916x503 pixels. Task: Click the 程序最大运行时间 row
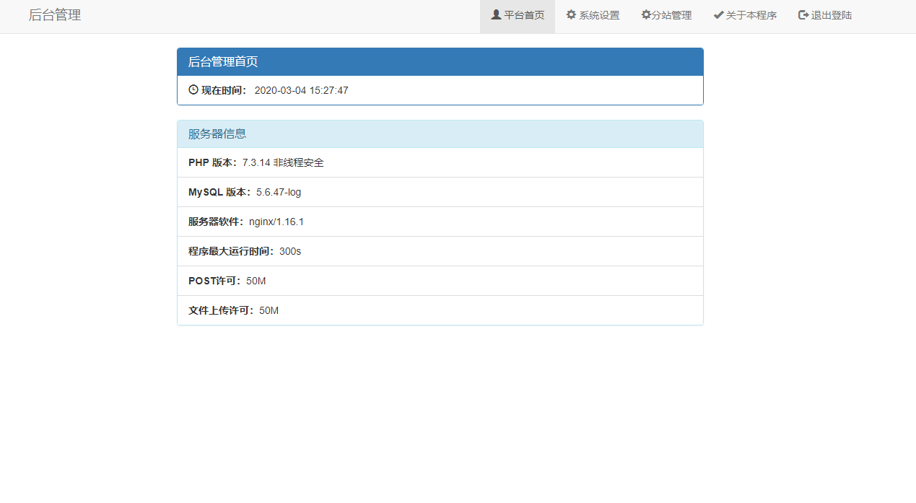pos(440,251)
